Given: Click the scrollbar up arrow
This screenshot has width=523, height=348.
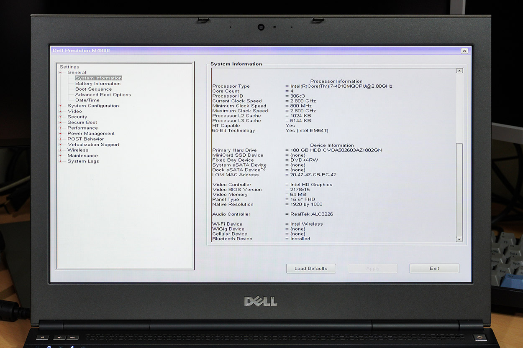Looking at the screenshot, I should tap(459, 71).
